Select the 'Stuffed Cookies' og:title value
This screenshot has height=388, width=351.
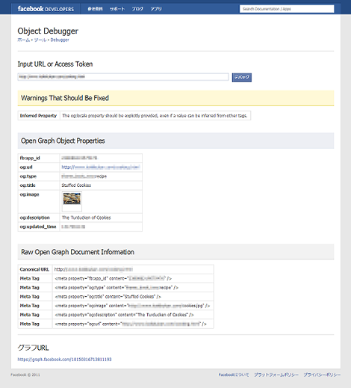tap(76, 185)
